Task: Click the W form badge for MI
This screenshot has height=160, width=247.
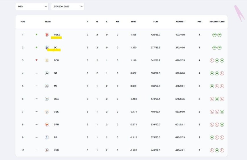Action: tap(212, 86)
